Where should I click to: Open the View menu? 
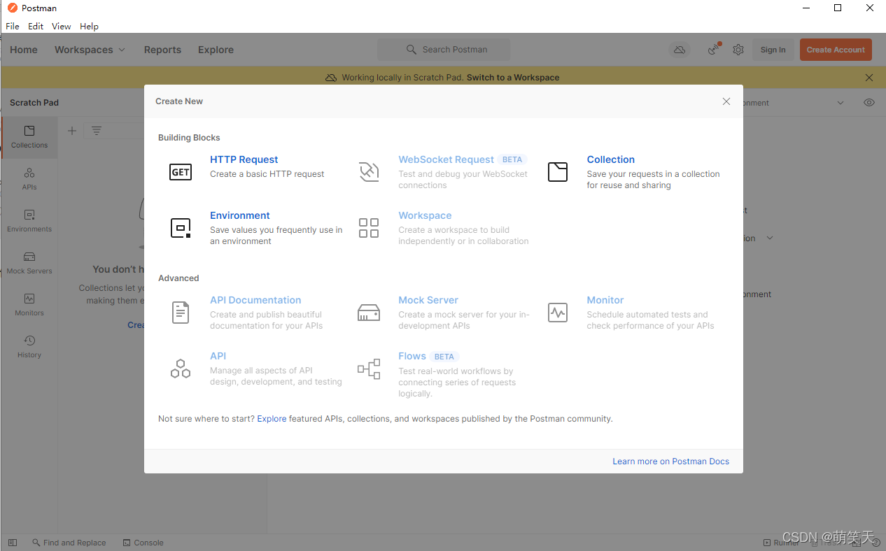click(x=62, y=26)
